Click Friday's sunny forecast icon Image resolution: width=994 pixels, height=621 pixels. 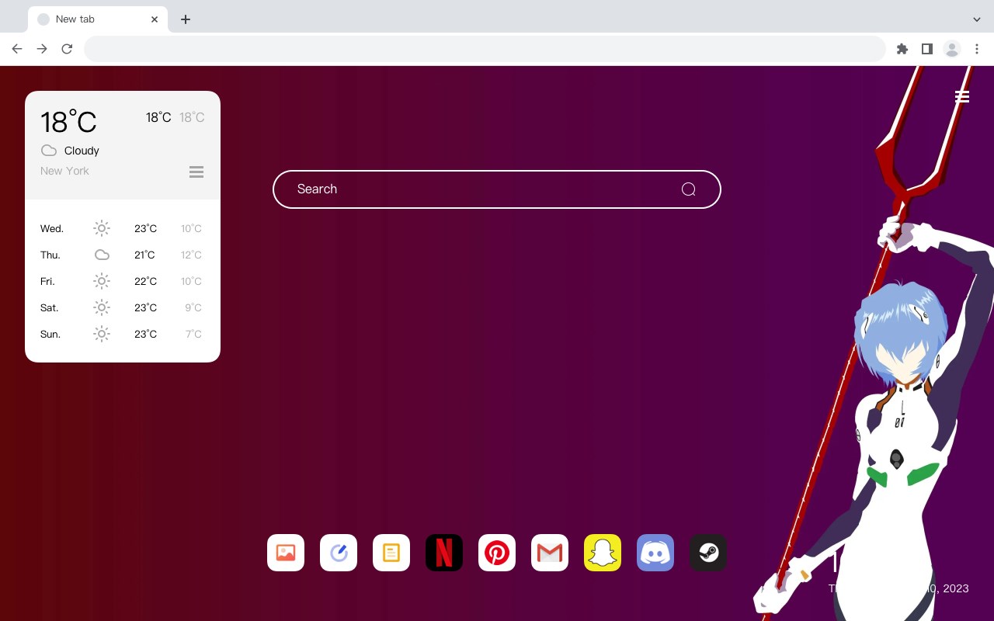[x=102, y=281]
